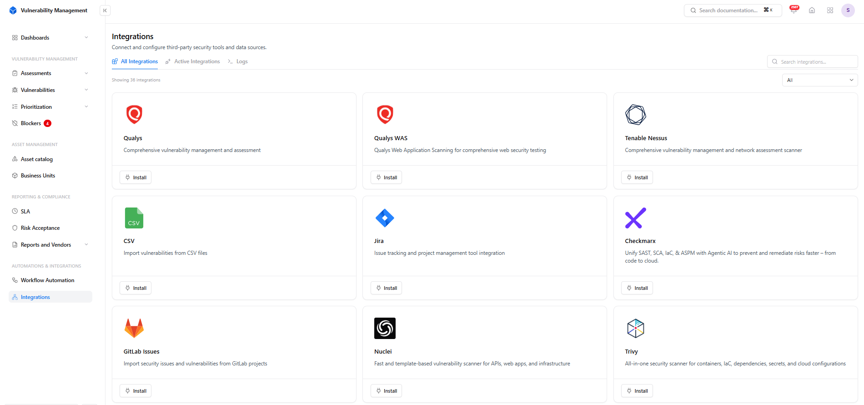This screenshot has height=405, width=864.
Task: Click the GitLab fox logo
Action: coord(134,328)
